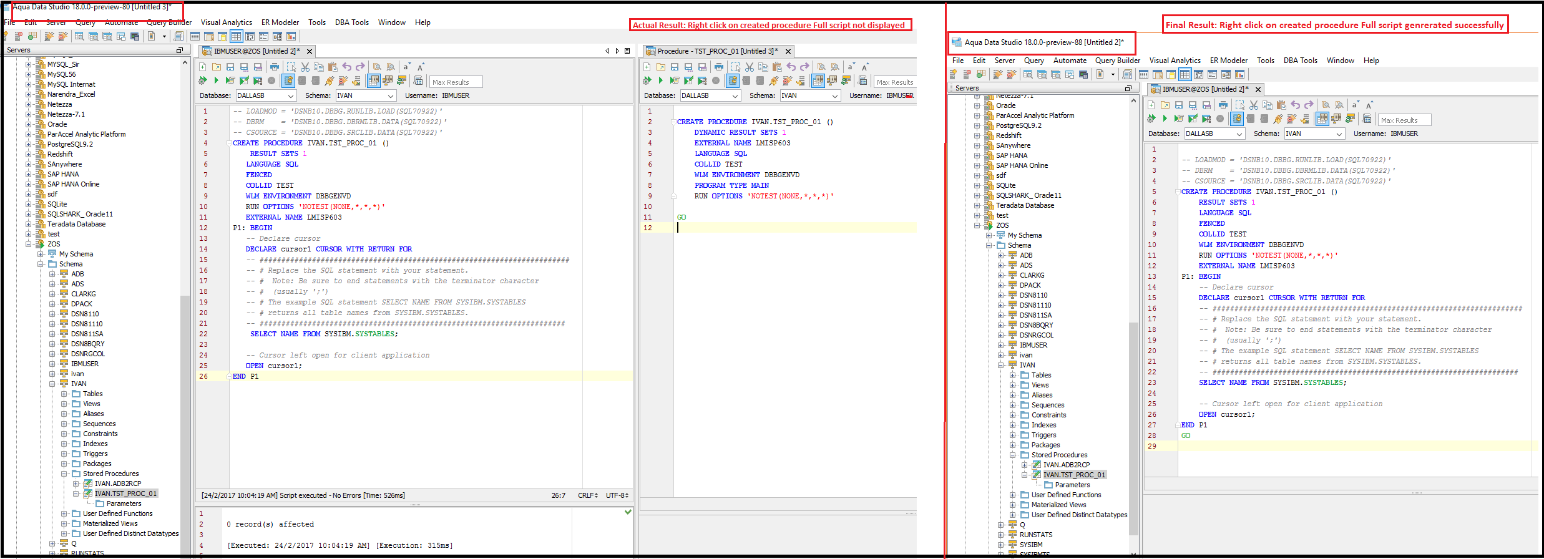Image resolution: width=1544 pixels, height=559 pixels.
Task: Click the Save icon in the Procedure - TST_PROC_01 toolbar
Action: pos(675,67)
